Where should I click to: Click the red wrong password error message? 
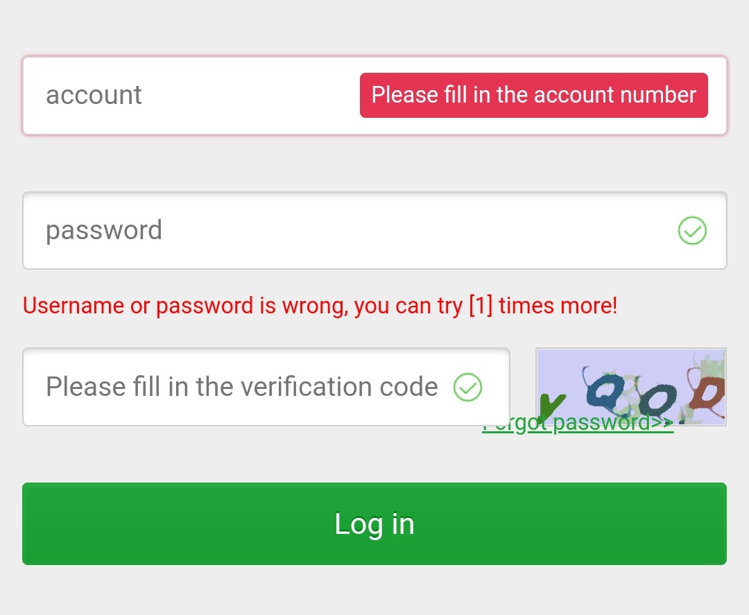point(320,306)
